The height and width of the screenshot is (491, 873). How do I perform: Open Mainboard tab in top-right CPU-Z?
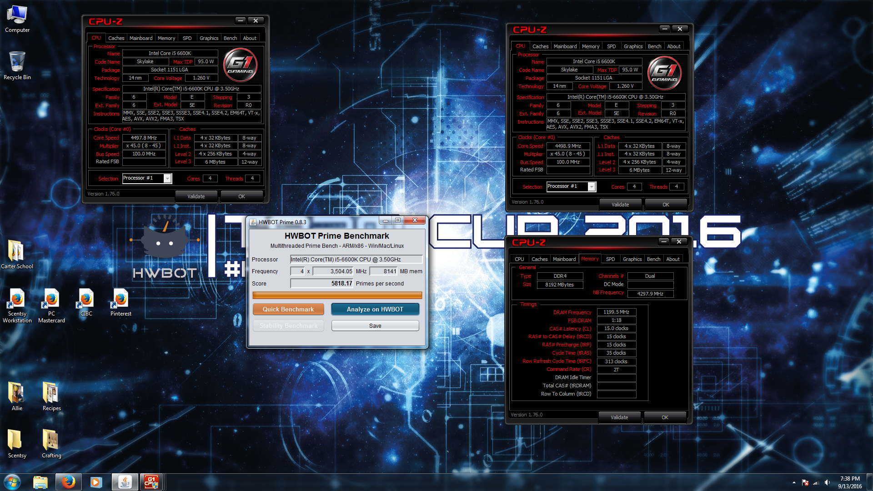(565, 46)
